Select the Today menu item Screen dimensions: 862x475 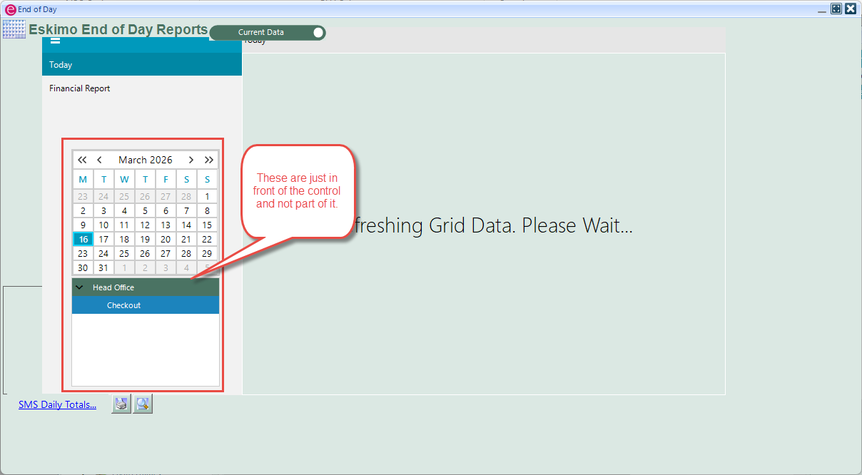(x=142, y=64)
